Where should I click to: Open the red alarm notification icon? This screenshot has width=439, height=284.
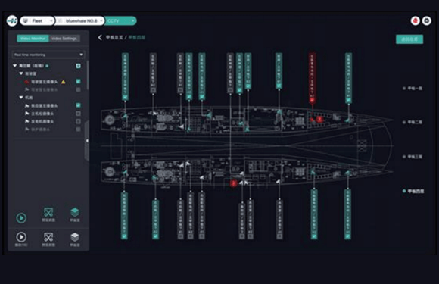pos(416,20)
